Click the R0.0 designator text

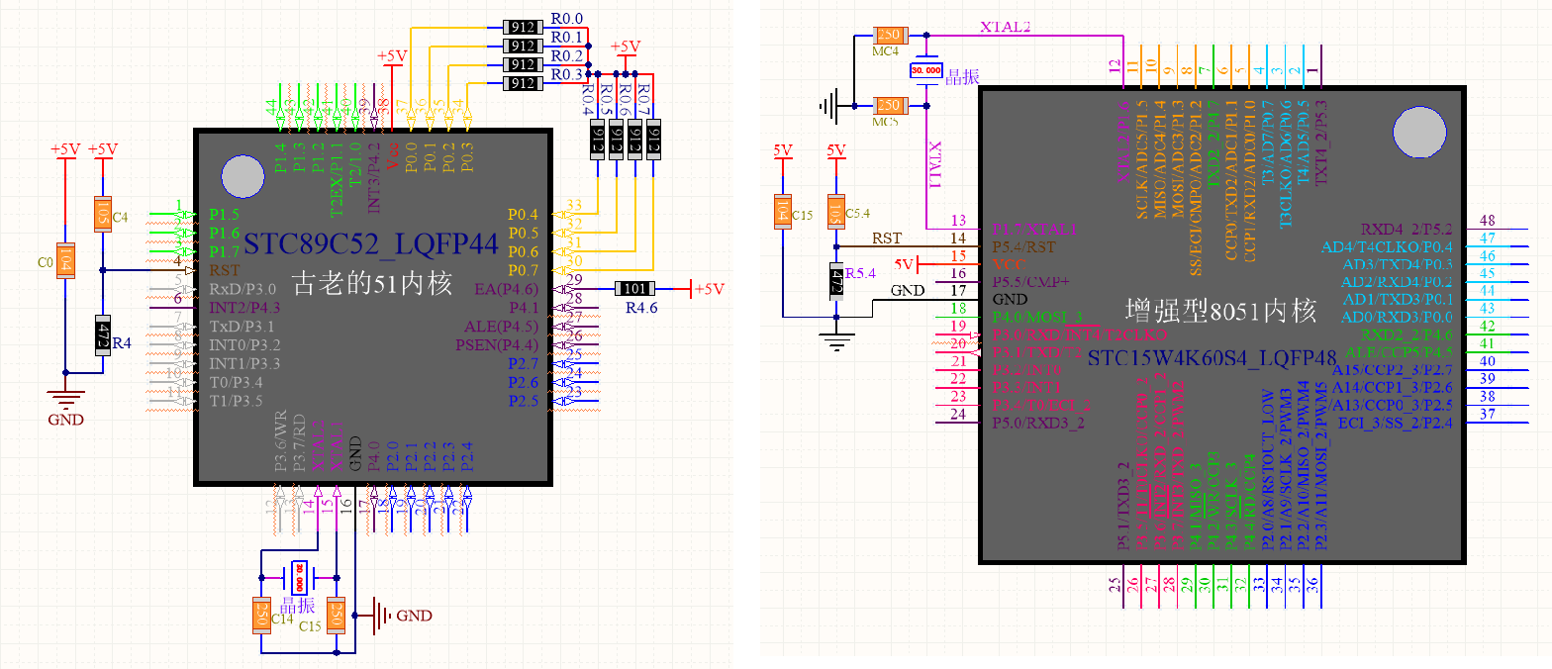pyautogui.click(x=567, y=19)
